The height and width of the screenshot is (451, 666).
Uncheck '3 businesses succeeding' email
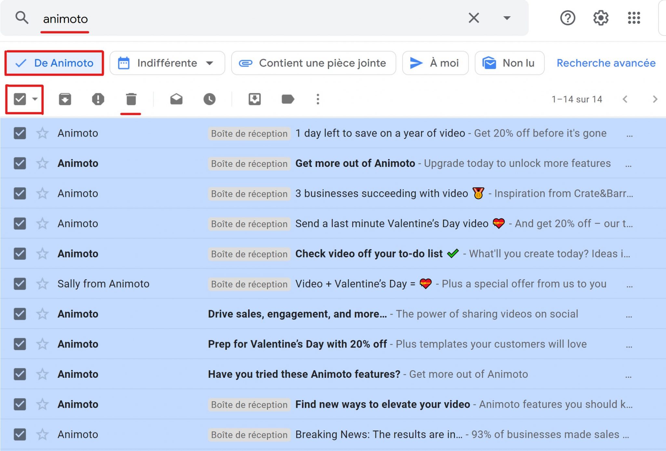(x=20, y=193)
